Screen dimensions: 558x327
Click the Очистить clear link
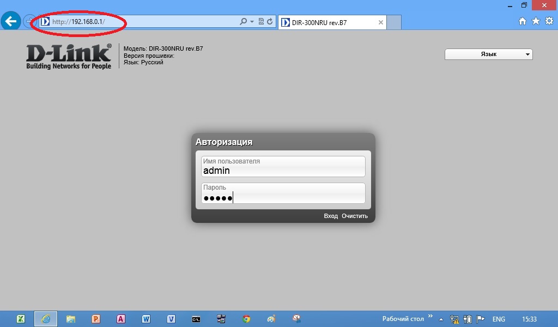coord(355,216)
